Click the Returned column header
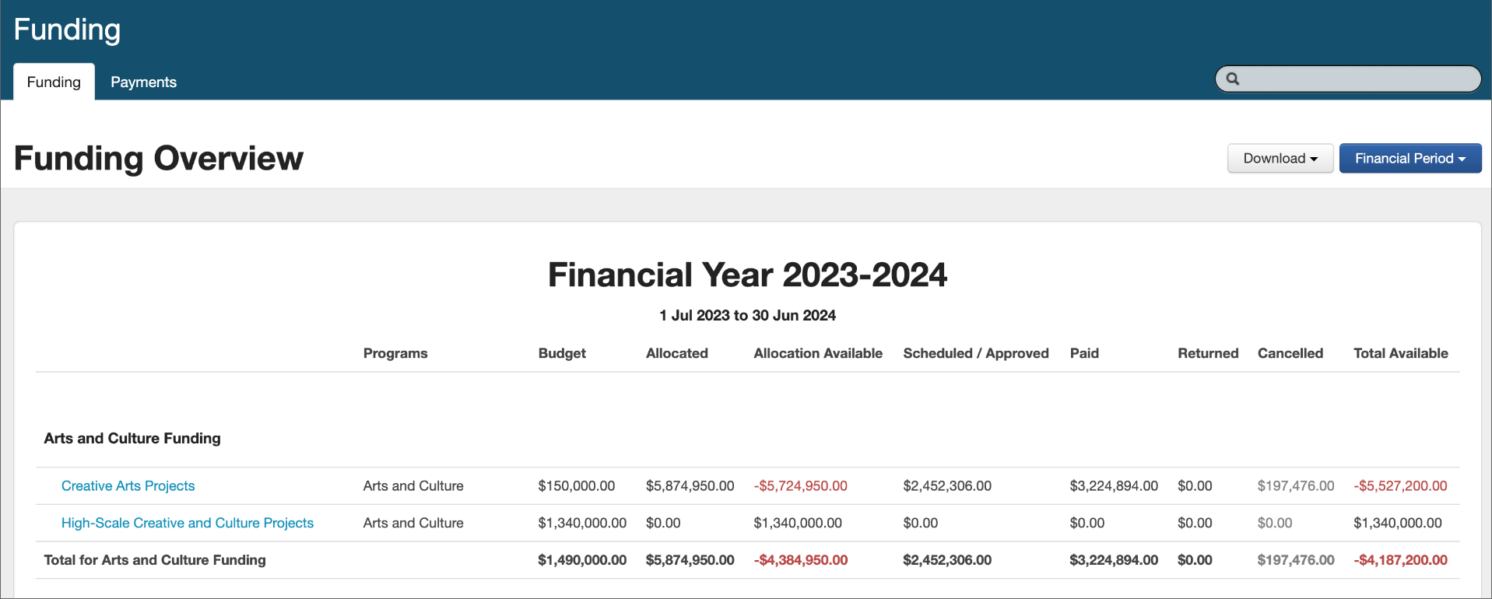The height and width of the screenshot is (599, 1492). click(1207, 353)
